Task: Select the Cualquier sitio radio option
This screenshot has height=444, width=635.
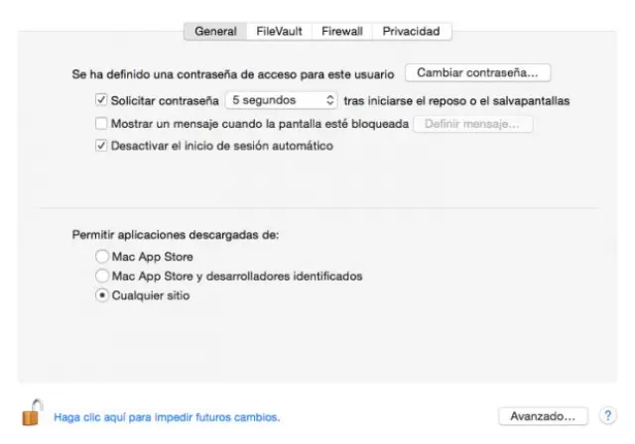Action: point(101,295)
